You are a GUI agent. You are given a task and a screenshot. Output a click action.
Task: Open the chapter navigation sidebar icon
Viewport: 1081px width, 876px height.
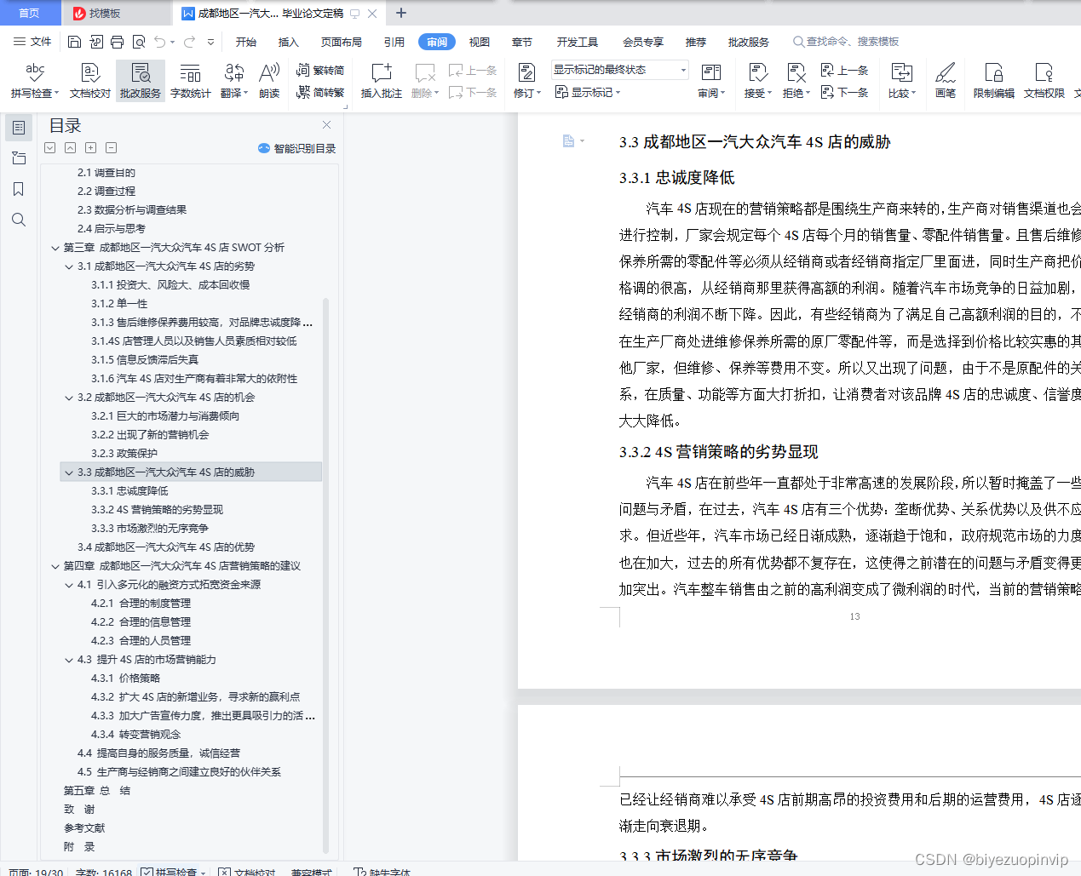coord(19,158)
